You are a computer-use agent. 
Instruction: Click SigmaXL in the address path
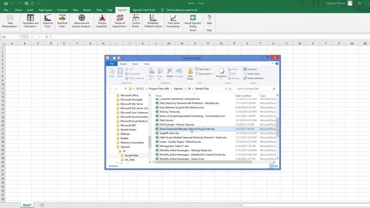tap(178, 88)
